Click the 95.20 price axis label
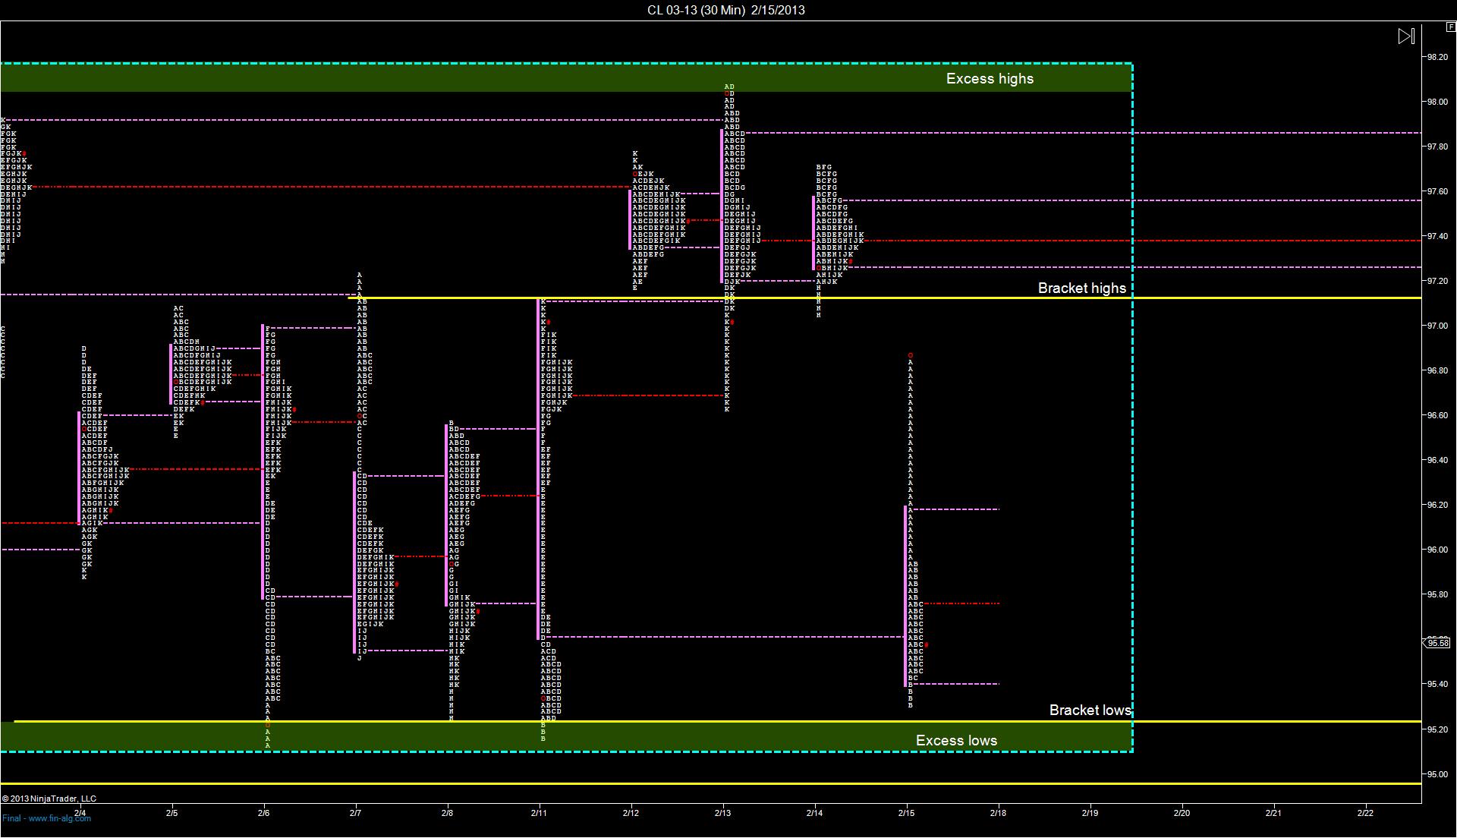1457x838 pixels. 1437,729
